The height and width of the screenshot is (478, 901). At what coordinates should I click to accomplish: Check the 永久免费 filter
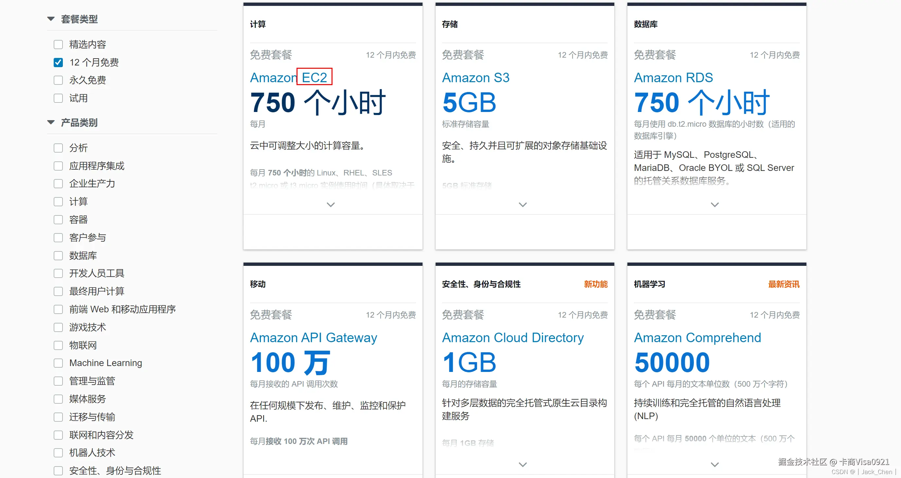coord(58,80)
